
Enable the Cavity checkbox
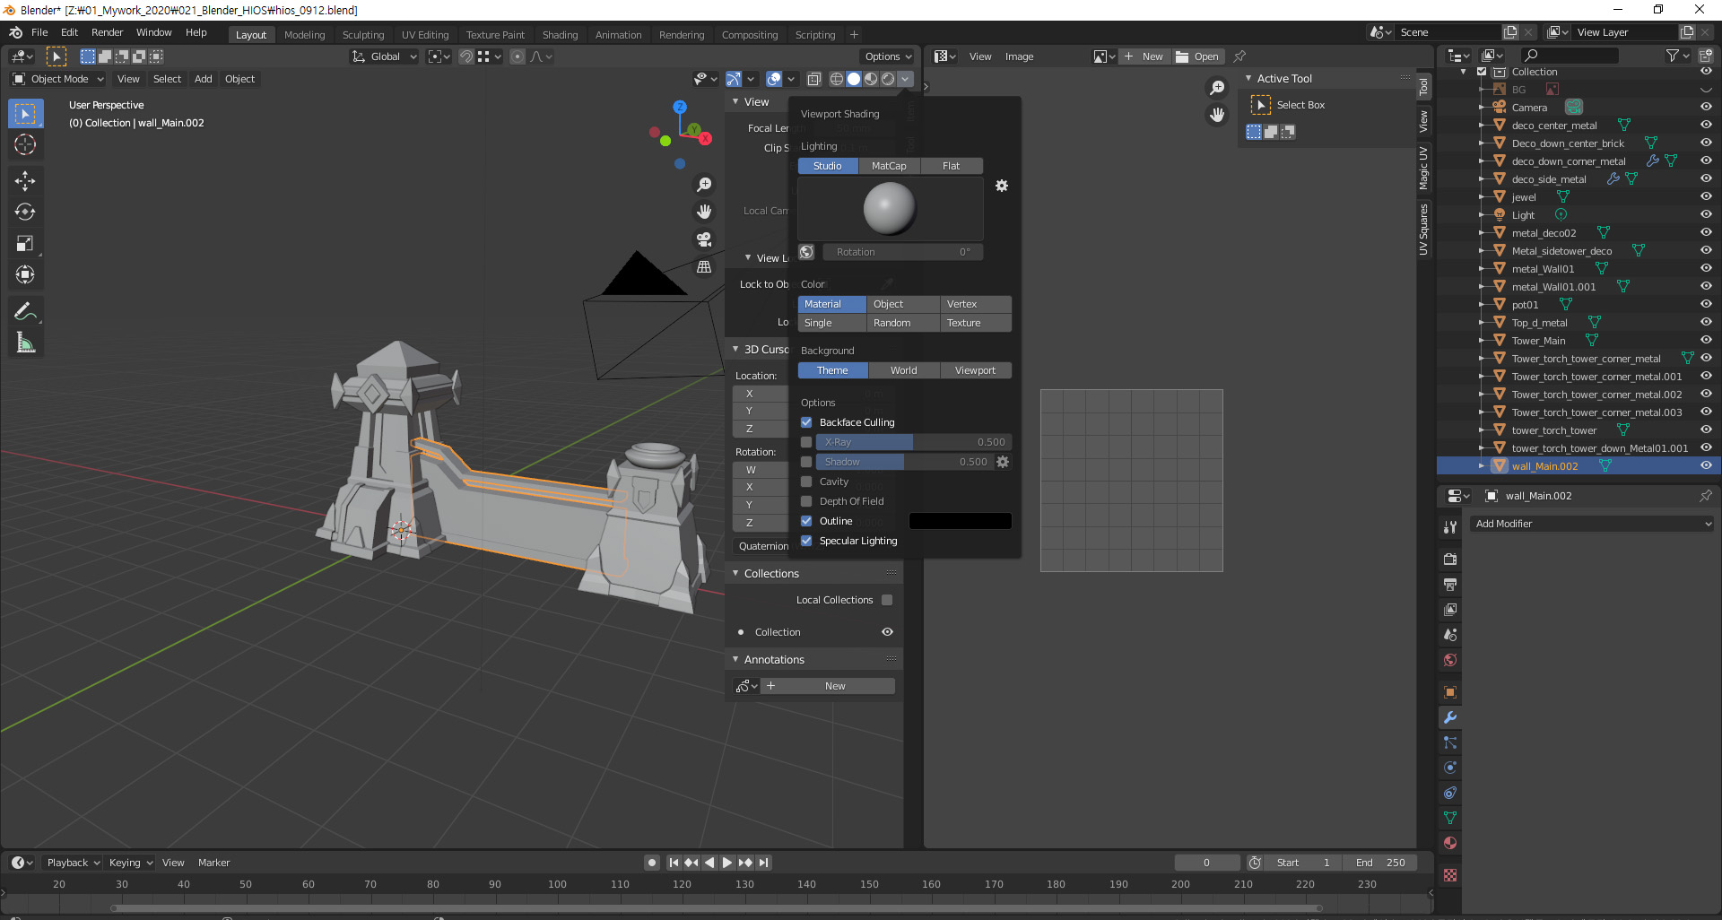coord(806,482)
